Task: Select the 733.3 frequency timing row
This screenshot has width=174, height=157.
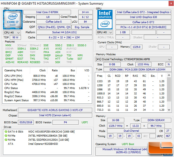Action: (x=131, y=110)
